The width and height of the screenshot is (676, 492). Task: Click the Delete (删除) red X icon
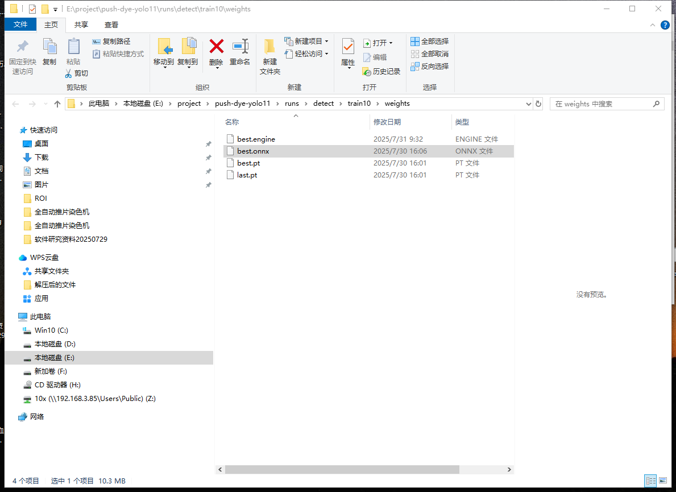pos(216,47)
